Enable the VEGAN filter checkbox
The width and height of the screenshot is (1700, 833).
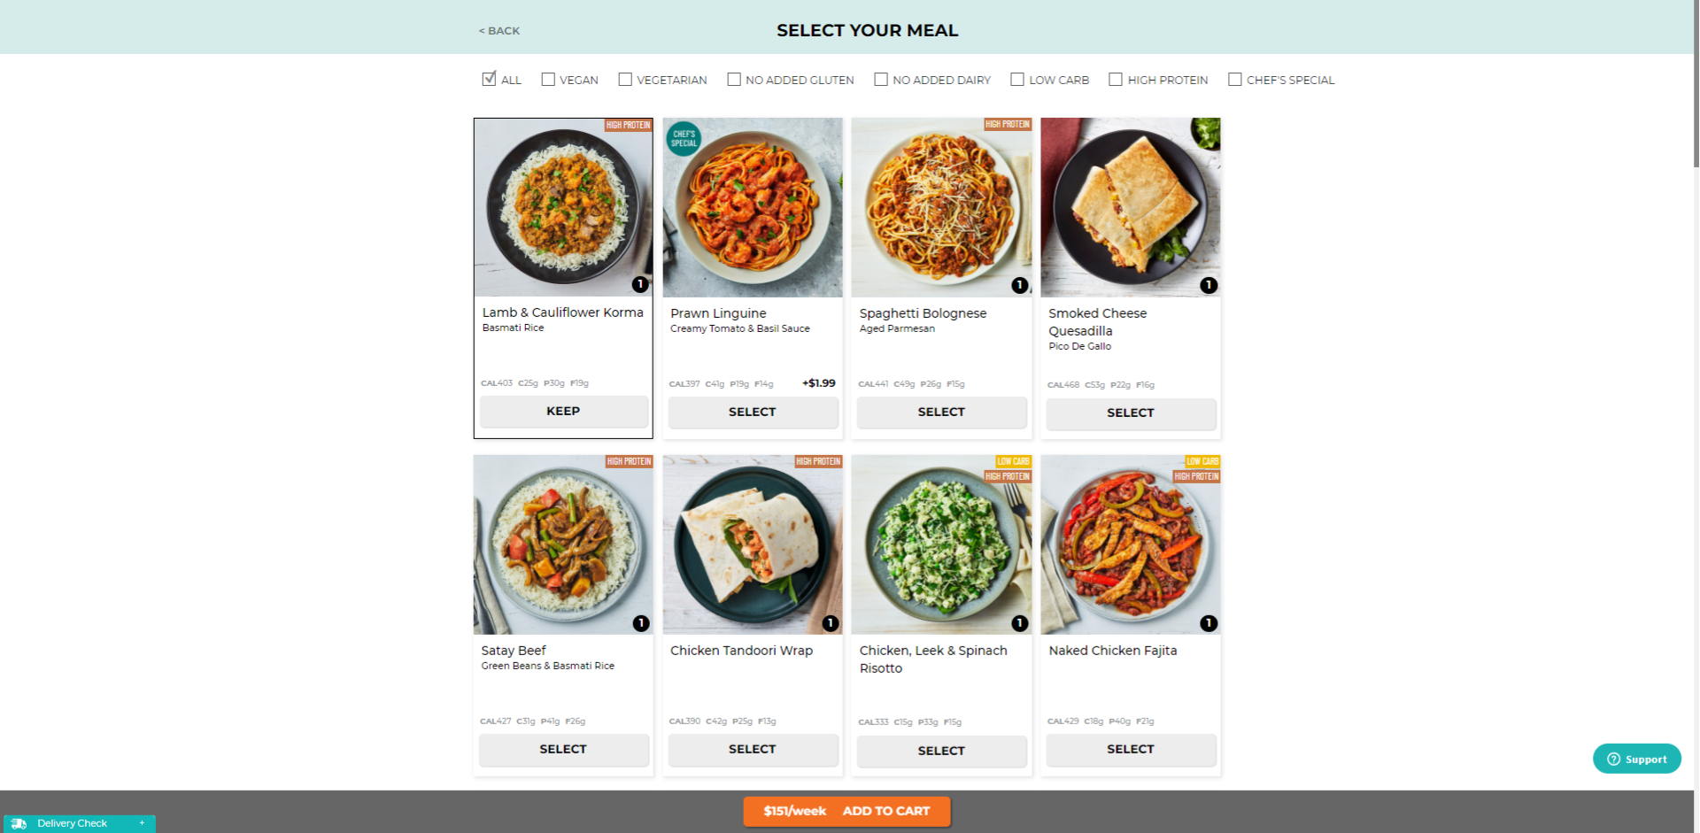(x=548, y=80)
